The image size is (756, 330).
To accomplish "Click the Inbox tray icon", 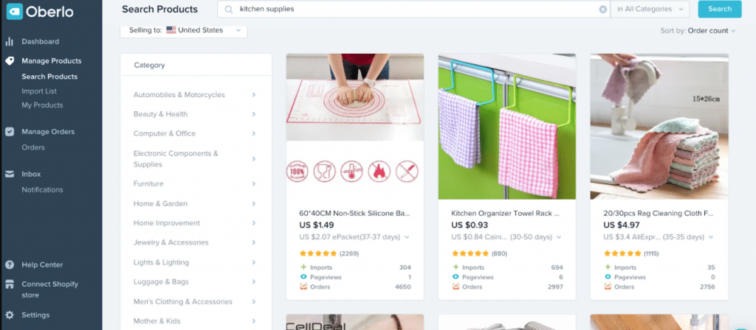I will tap(9, 174).
